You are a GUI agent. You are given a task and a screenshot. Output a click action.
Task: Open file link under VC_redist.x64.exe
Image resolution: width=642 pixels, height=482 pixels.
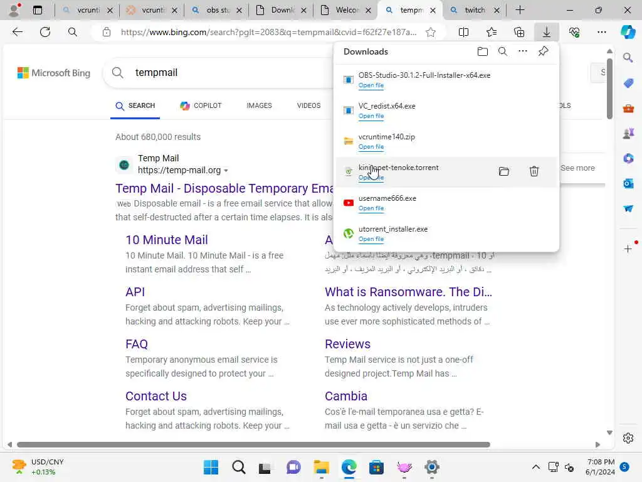tap(371, 116)
